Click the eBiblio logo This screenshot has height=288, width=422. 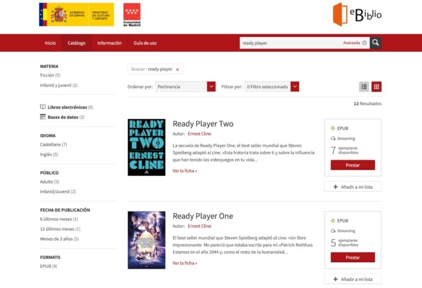[x=357, y=14]
